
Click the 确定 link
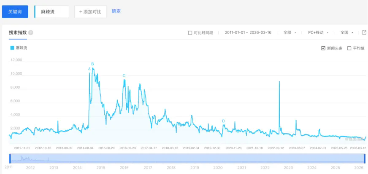click(116, 11)
